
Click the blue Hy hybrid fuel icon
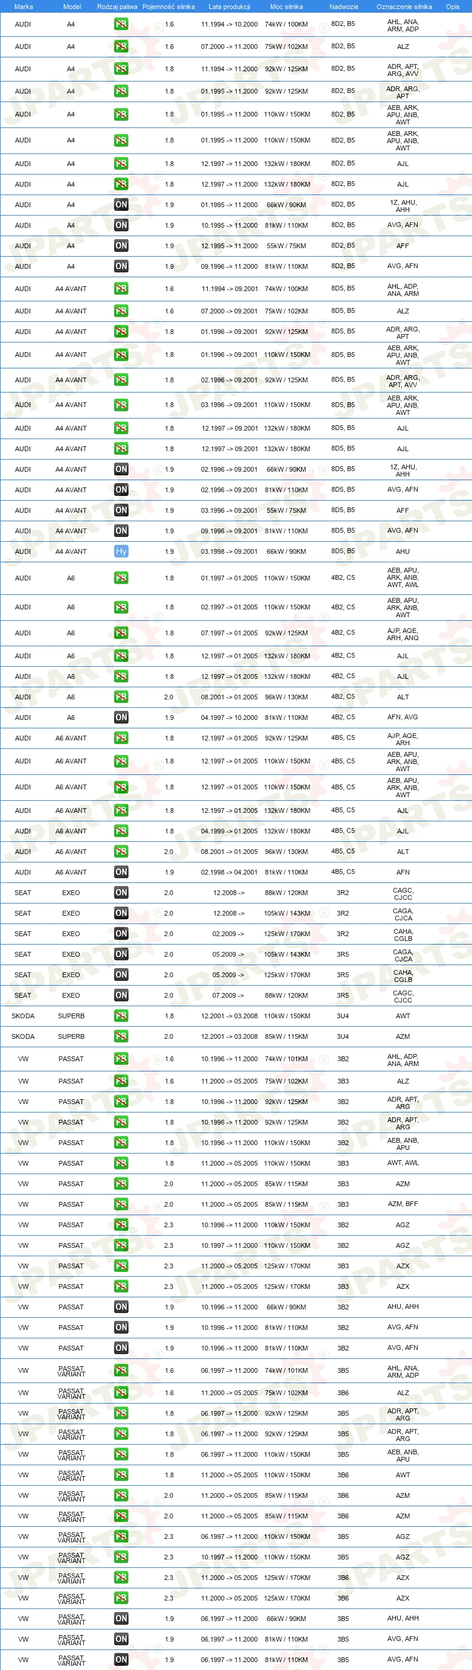tap(121, 551)
